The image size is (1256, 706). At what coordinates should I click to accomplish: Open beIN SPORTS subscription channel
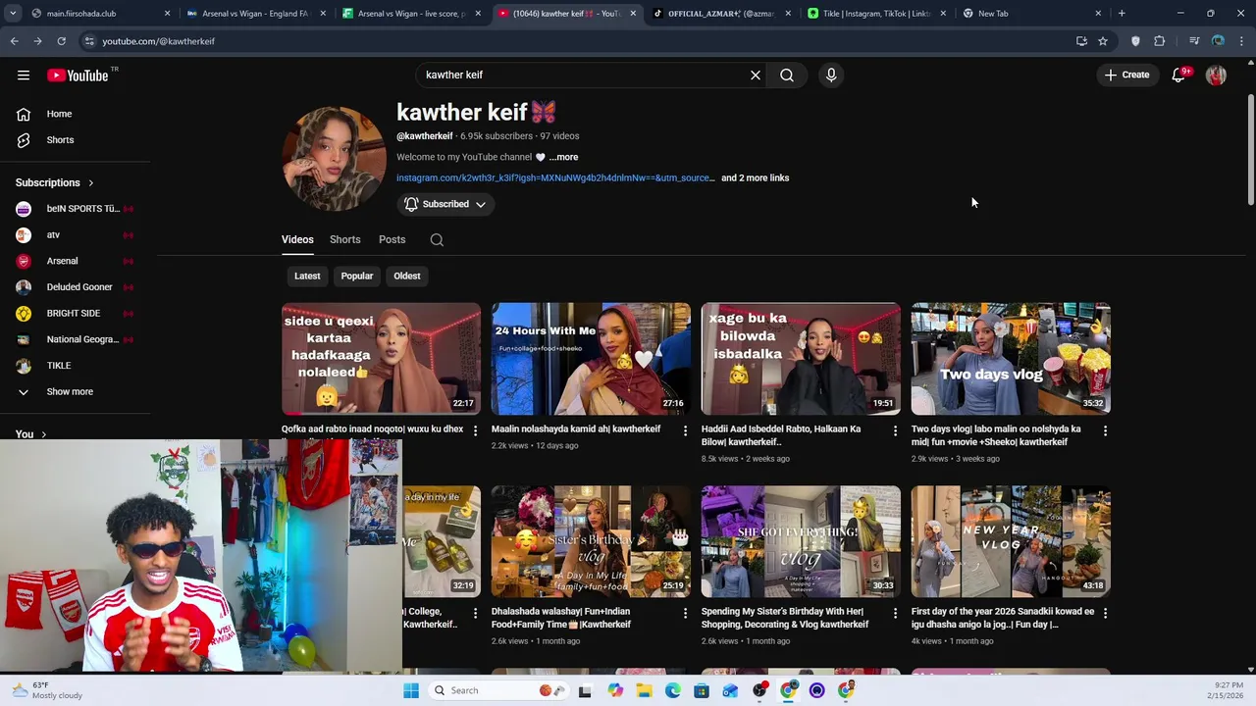(x=77, y=209)
